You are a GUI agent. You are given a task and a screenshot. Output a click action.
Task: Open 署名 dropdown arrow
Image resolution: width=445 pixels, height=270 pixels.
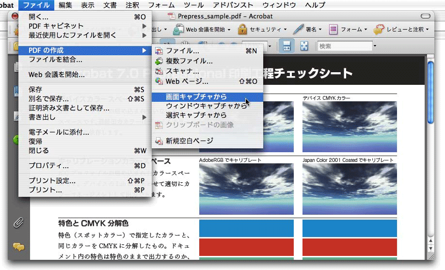tap(320, 30)
